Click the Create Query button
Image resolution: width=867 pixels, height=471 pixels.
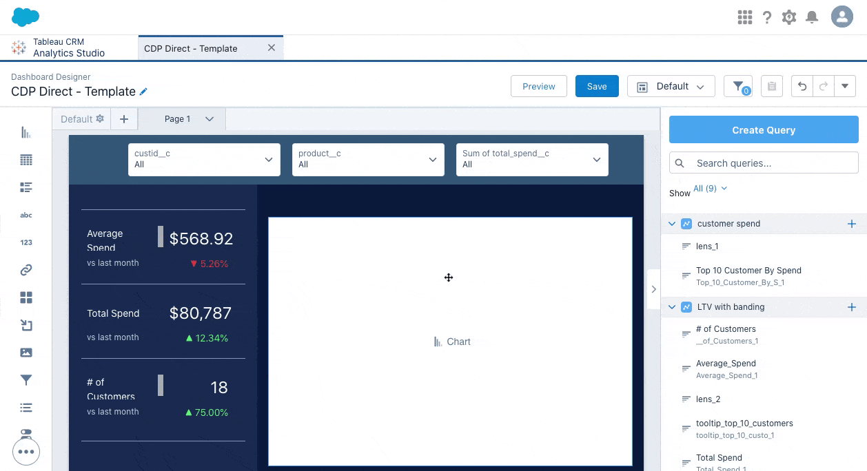pyautogui.click(x=764, y=130)
